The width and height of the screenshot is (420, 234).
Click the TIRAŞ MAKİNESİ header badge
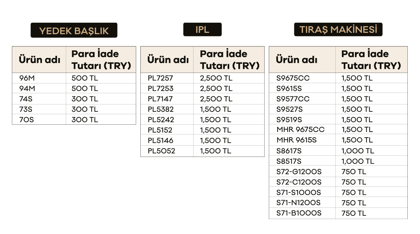pyautogui.click(x=338, y=30)
